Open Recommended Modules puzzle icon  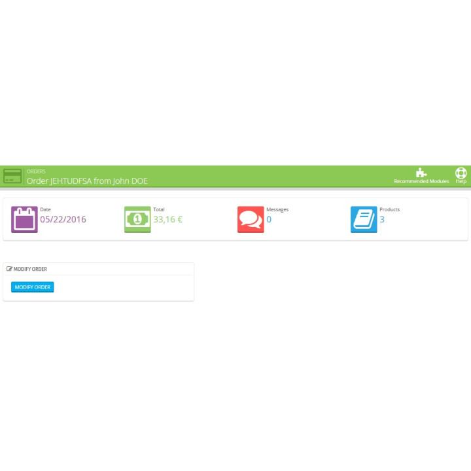click(421, 173)
